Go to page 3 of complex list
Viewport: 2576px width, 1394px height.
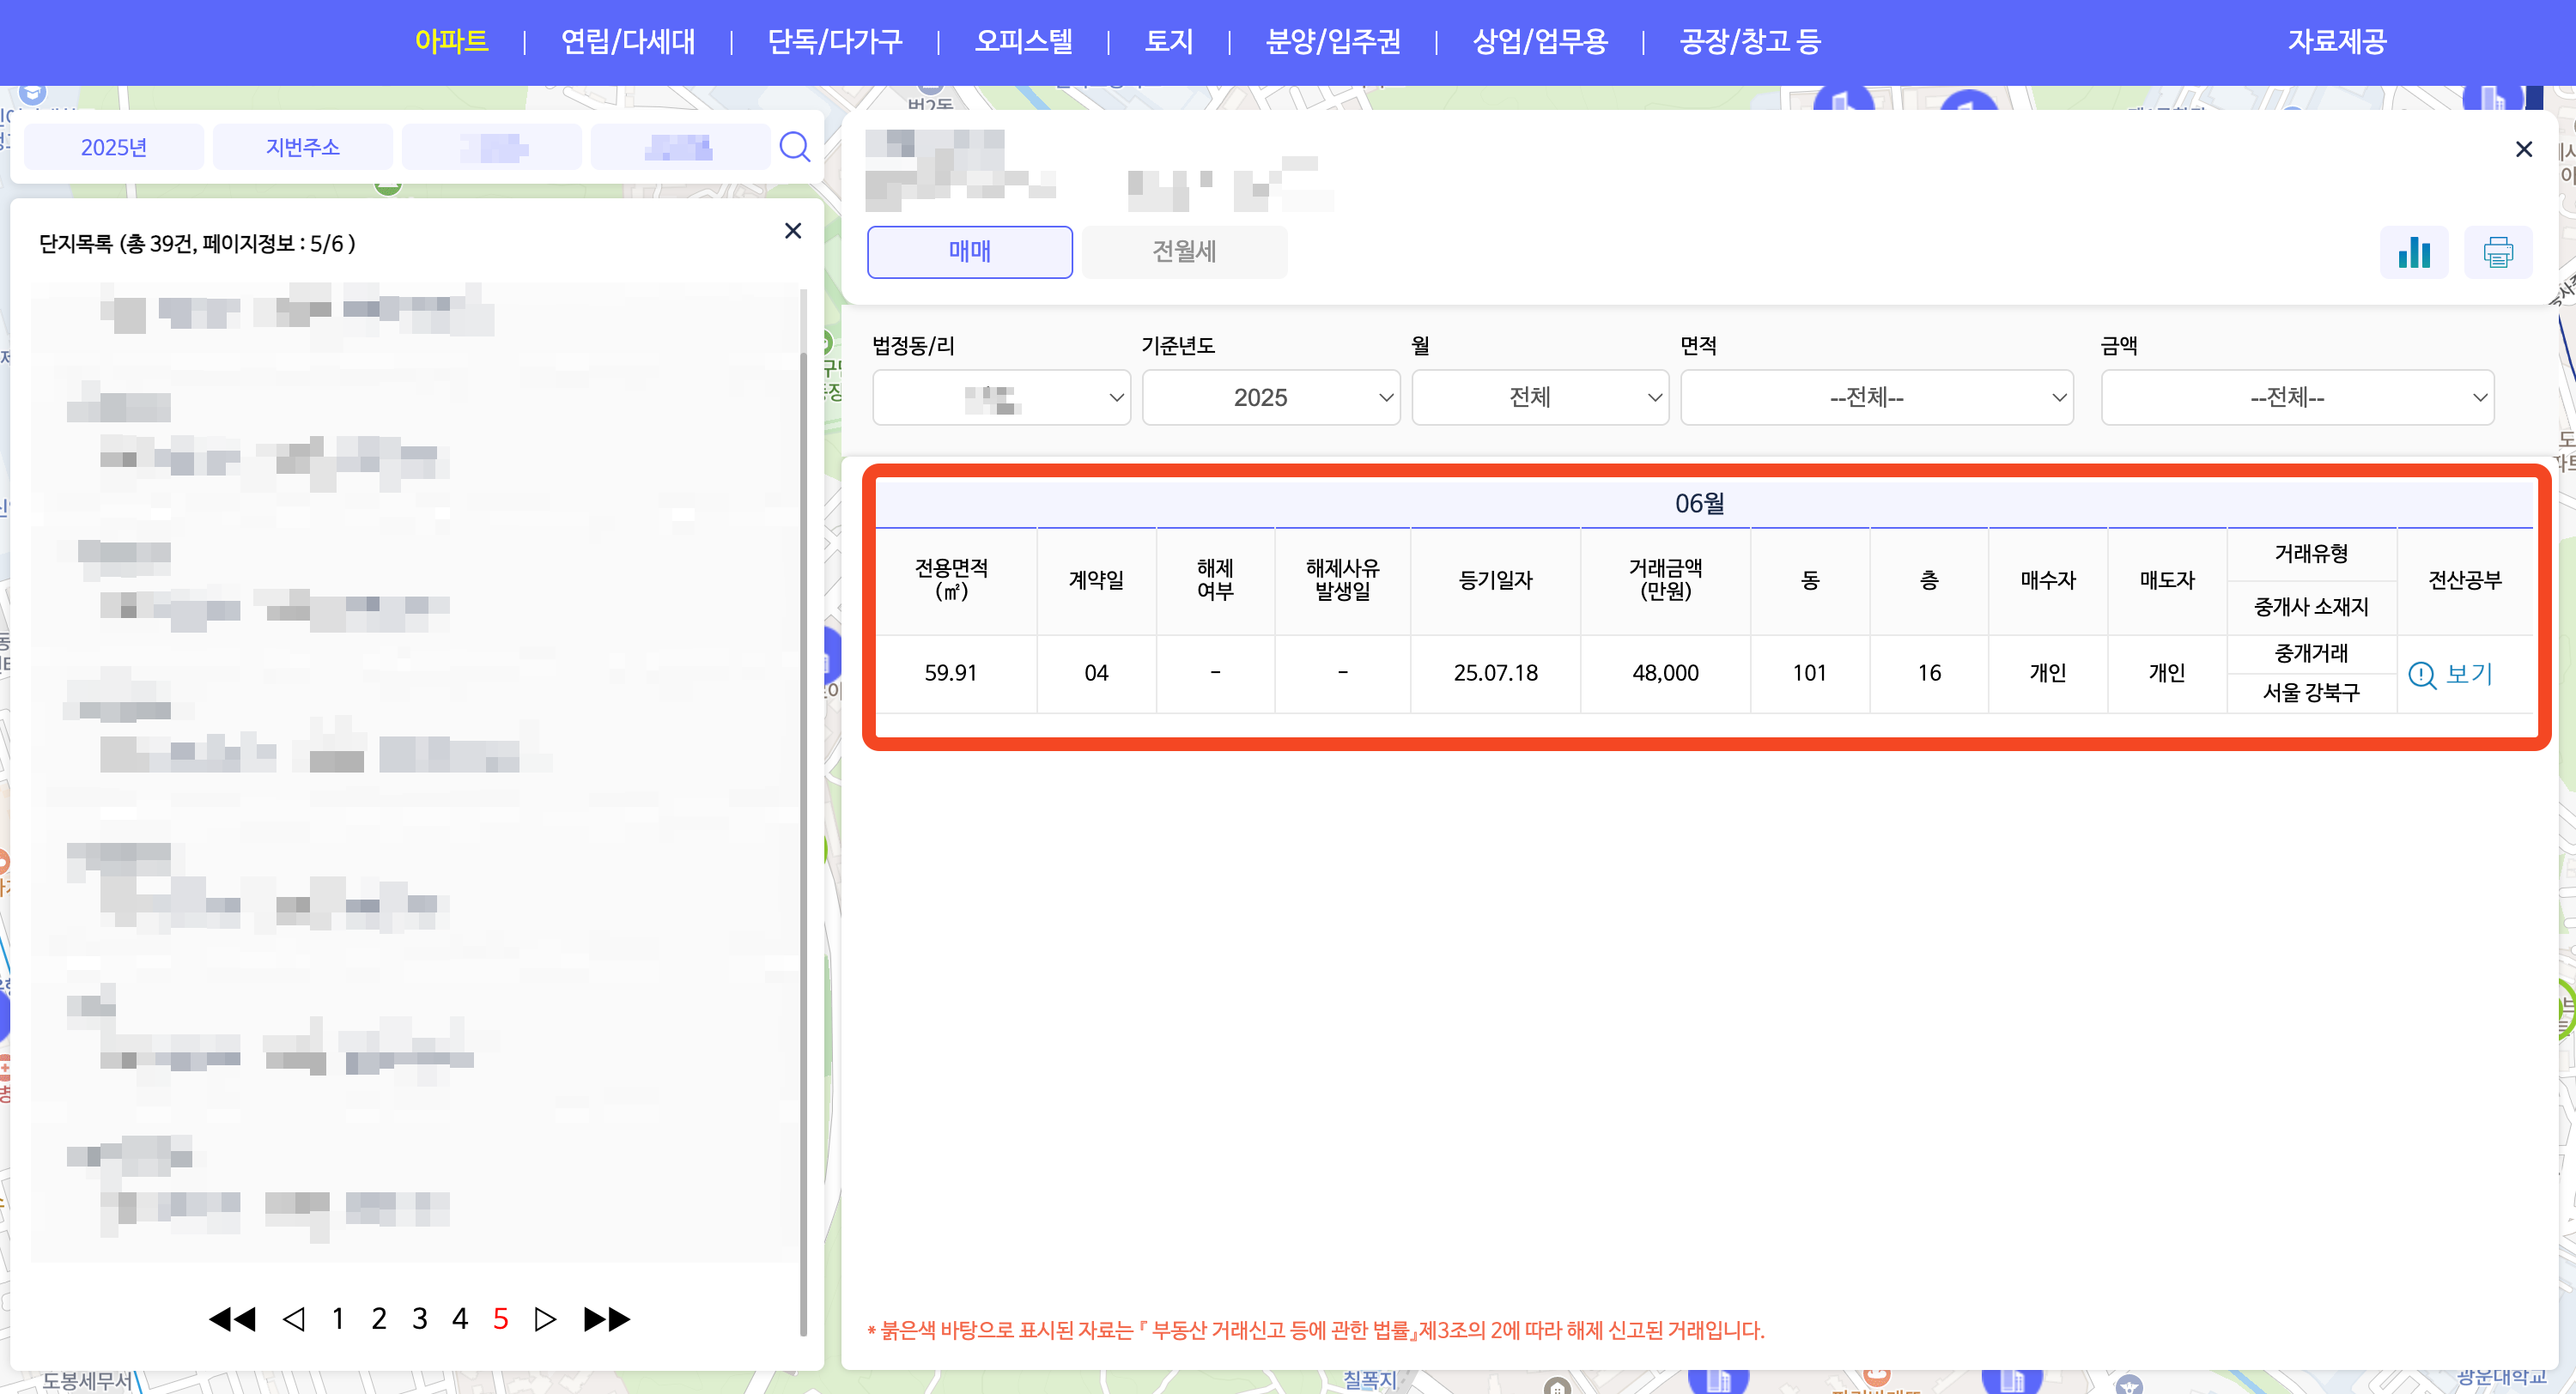click(419, 1319)
